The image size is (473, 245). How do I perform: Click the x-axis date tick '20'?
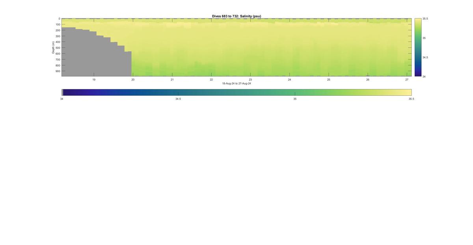pos(133,80)
